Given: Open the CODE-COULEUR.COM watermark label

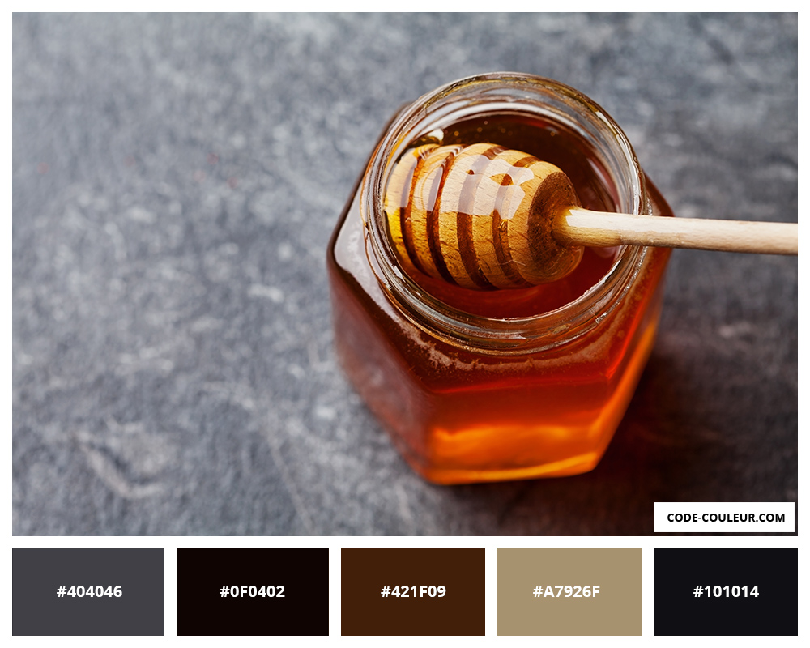Looking at the screenshot, I should tap(723, 518).
